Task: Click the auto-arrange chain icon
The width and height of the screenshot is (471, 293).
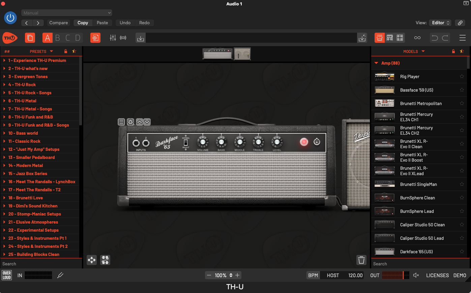Action: [92, 260]
